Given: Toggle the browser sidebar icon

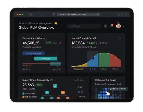Looking at the screenshot, I should (x=30, y=14).
